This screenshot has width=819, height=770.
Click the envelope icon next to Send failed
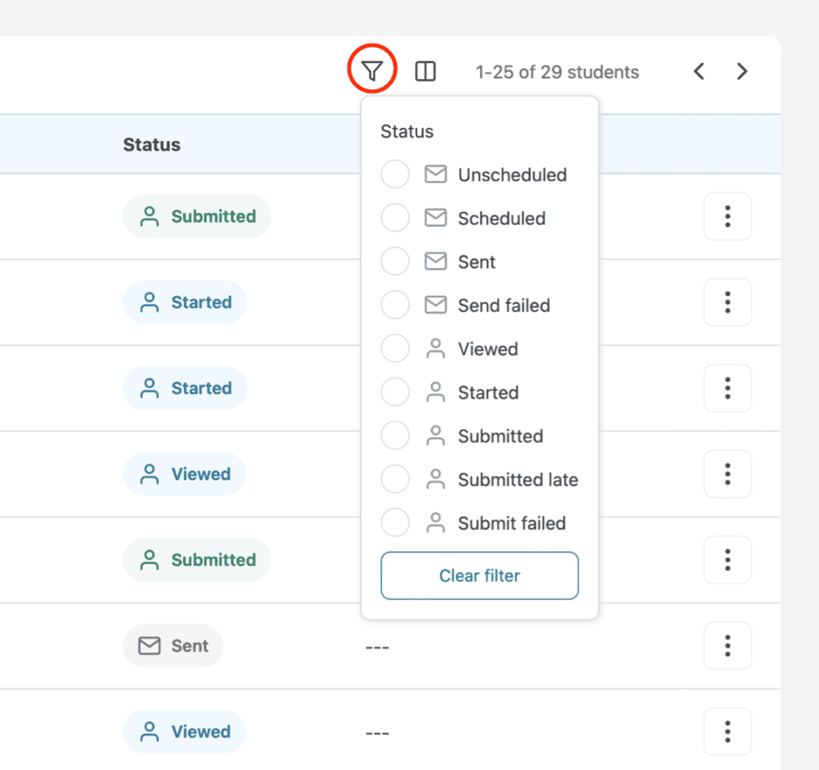tap(436, 305)
